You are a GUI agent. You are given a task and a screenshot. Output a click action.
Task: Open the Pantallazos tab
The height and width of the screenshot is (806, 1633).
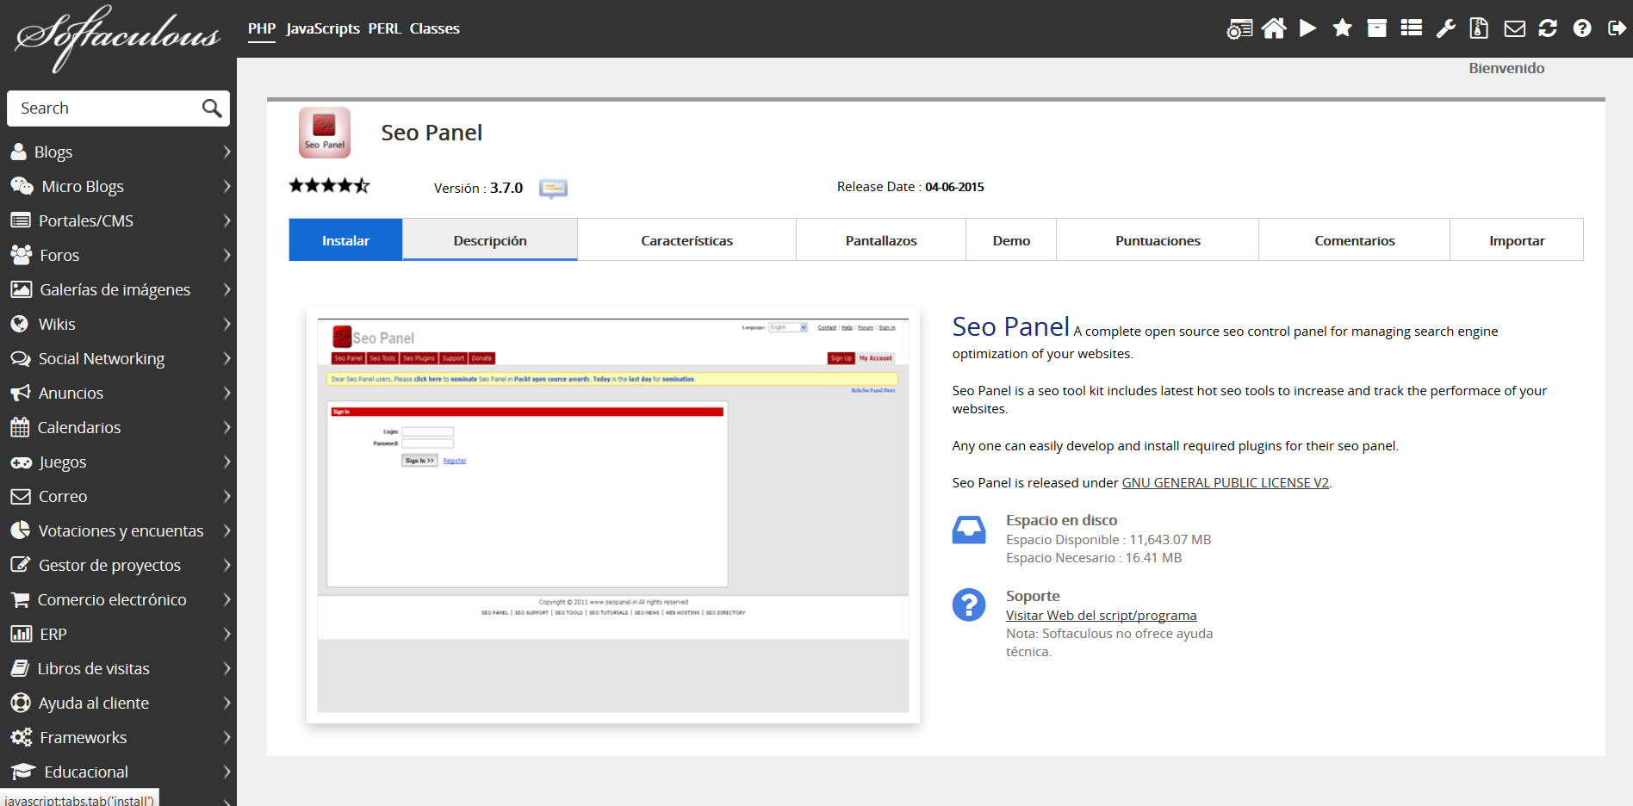click(880, 240)
